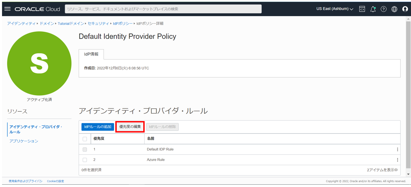Screen dimensions: 411x187
Task: Click the IdPルールの追加 button
Action: (x=97, y=127)
